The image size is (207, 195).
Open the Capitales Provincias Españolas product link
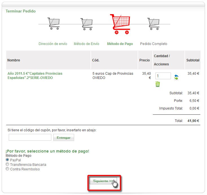point(35,76)
